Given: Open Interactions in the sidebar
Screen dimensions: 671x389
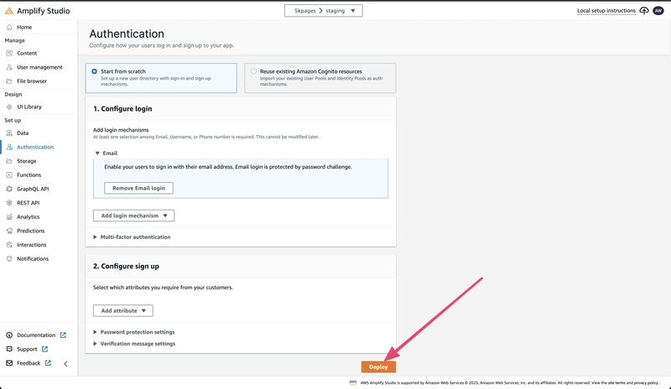Looking at the screenshot, I should click(32, 245).
